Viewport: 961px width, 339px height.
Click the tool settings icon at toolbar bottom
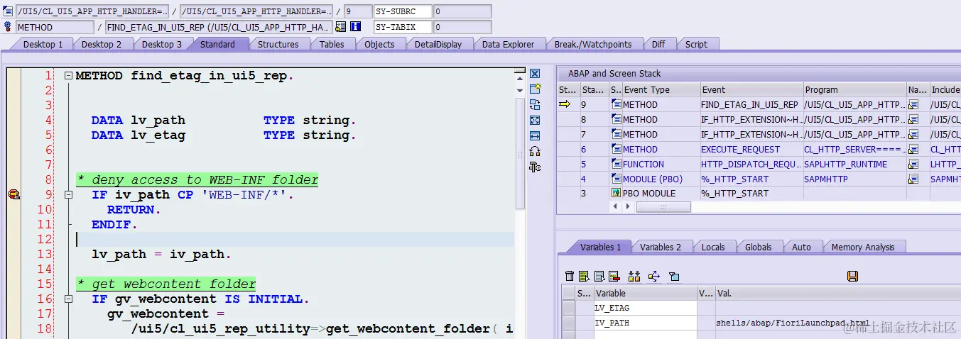point(535,167)
